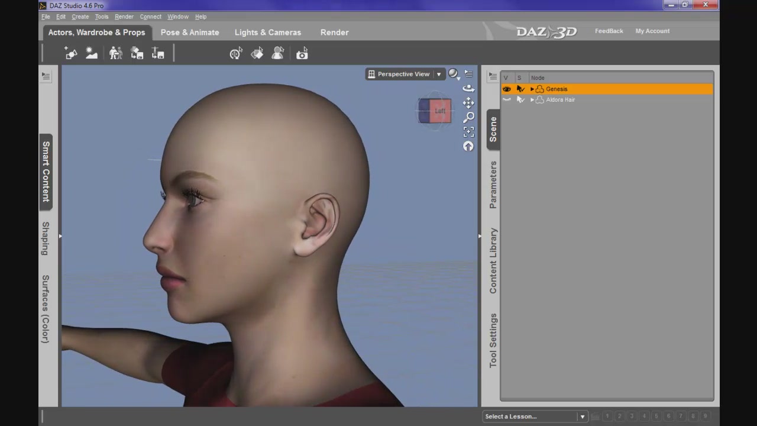Click the DAZ 3D logo
757x426 pixels.
click(x=546, y=32)
